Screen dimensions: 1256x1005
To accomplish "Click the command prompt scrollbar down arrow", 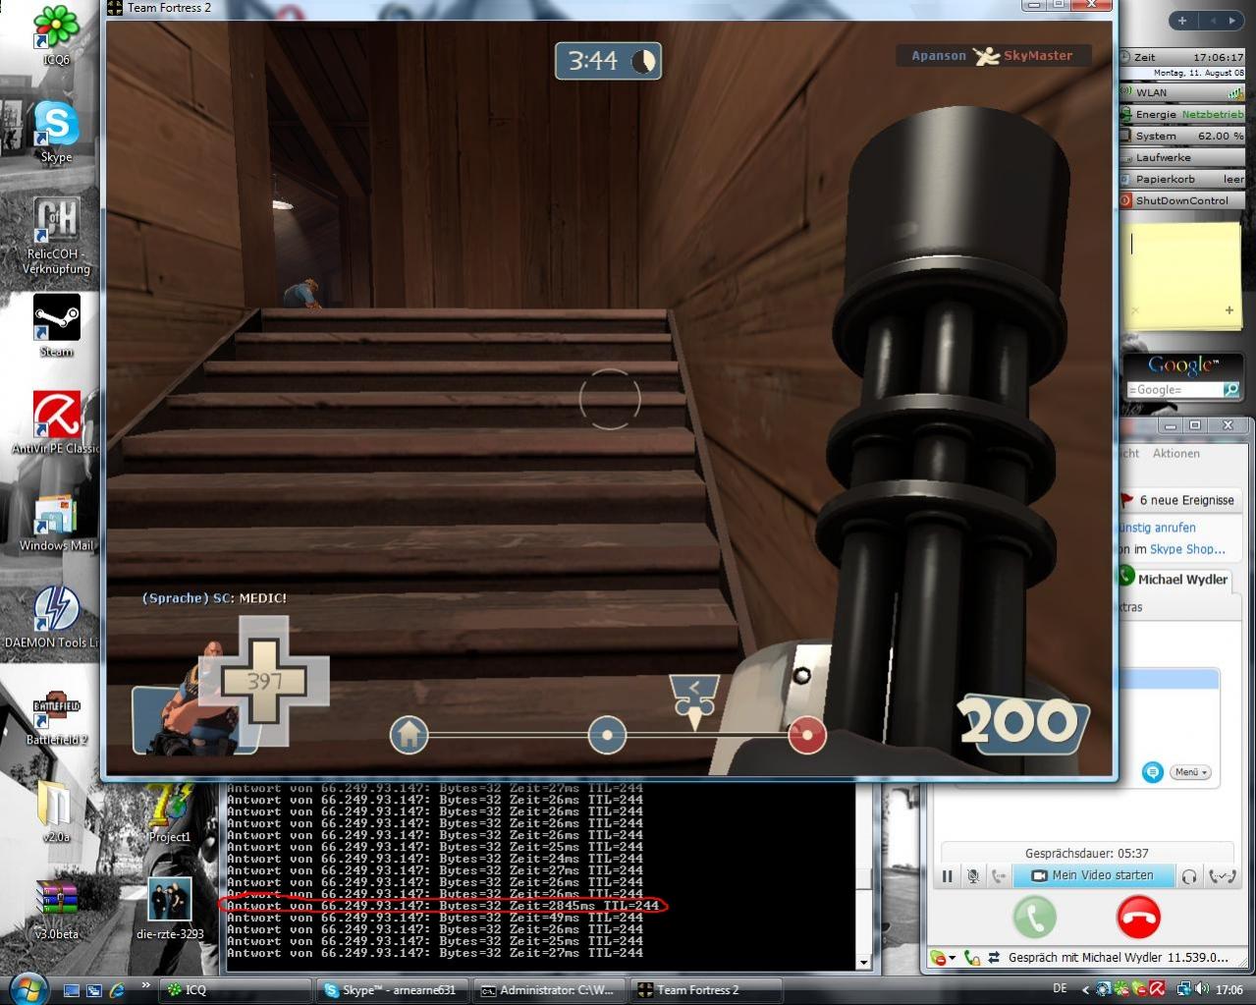I will (x=864, y=963).
